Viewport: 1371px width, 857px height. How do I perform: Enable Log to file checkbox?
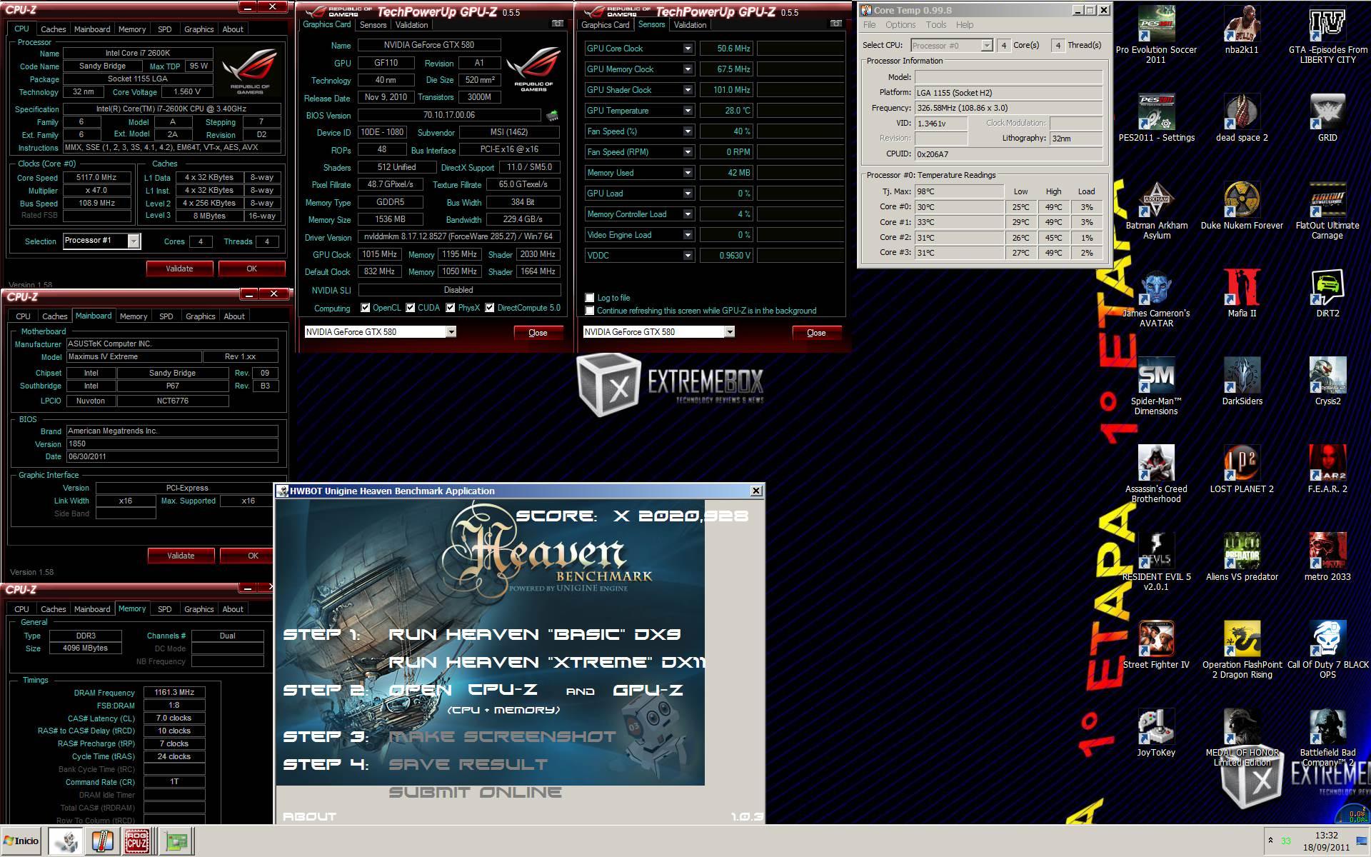coord(590,298)
